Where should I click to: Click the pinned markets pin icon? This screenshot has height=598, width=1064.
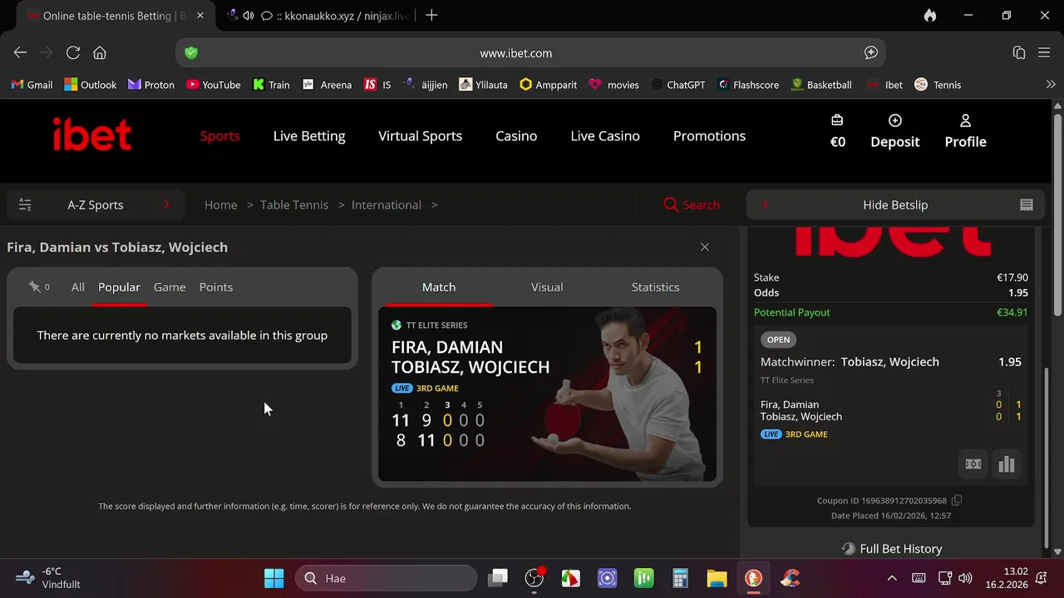[34, 287]
